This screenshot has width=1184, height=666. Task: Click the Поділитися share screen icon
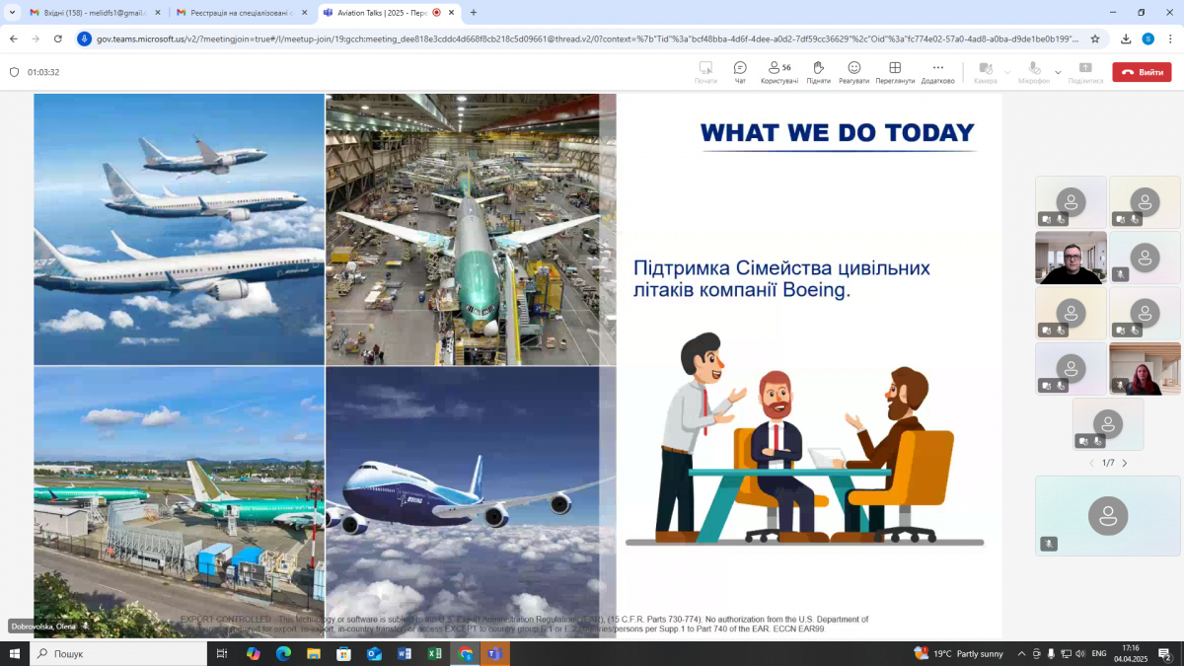click(1085, 71)
